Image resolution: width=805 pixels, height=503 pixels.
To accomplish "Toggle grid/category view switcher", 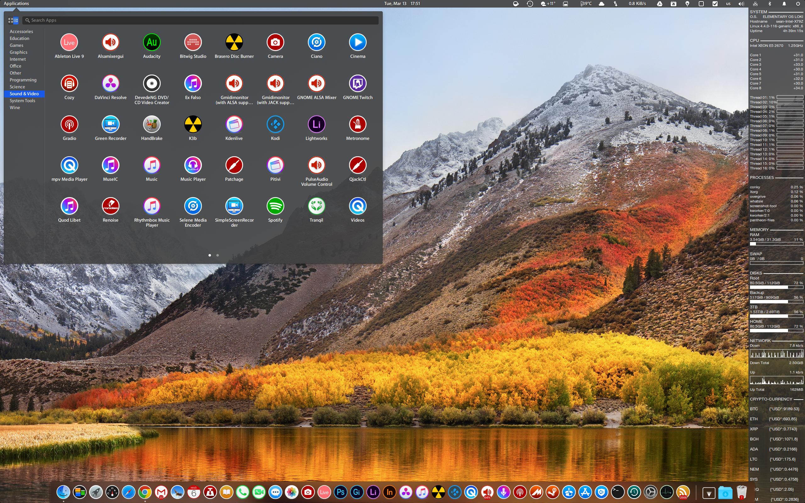I will (x=13, y=20).
